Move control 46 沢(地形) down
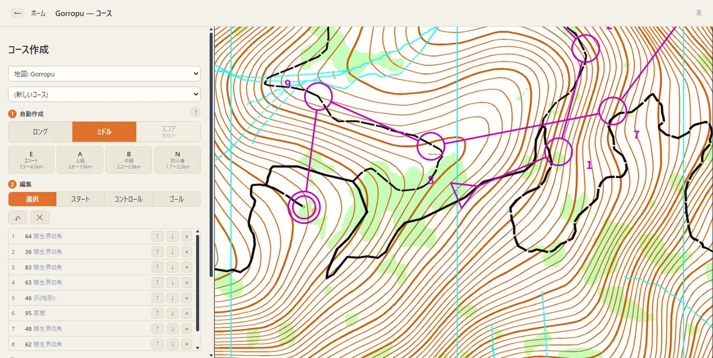This screenshot has width=713, height=358. tap(173, 298)
